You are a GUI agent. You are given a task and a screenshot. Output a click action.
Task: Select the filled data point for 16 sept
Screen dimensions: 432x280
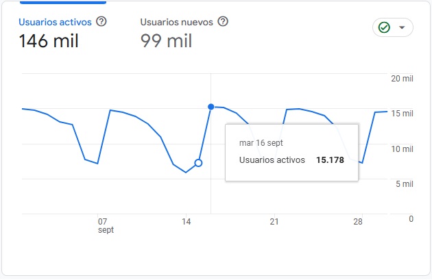(211, 106)
